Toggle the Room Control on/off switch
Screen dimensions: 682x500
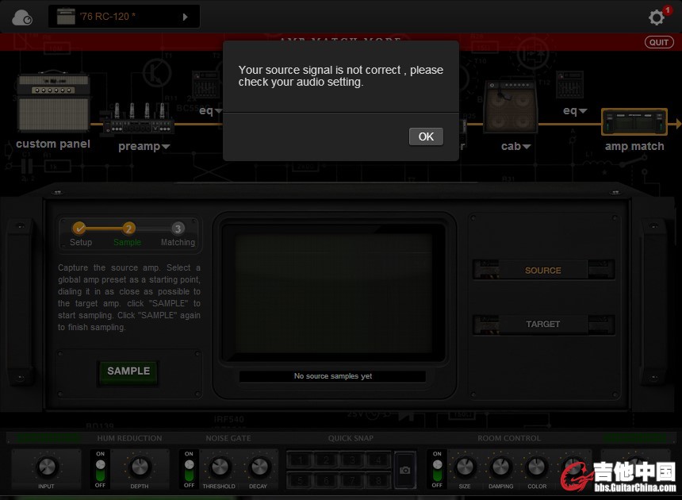pos(437,469)
